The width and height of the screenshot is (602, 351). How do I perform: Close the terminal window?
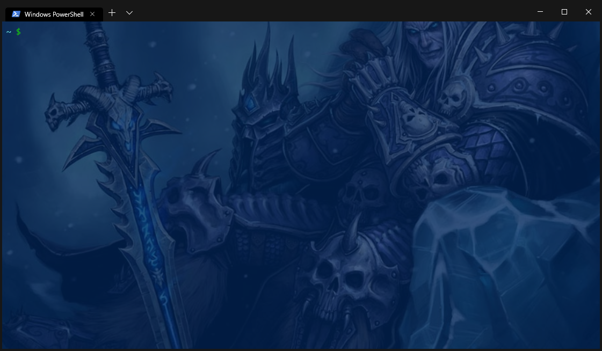[588, 12]
